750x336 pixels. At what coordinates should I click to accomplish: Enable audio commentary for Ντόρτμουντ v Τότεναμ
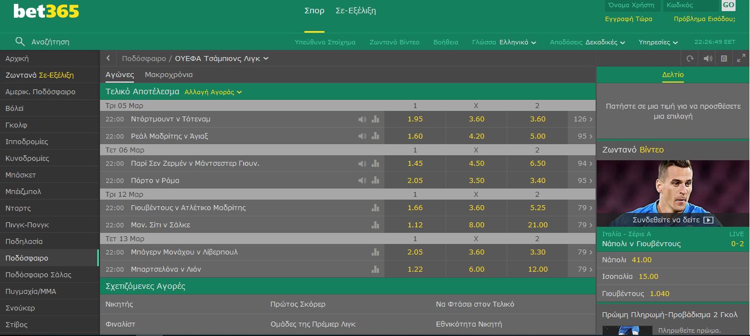(363, 119)
